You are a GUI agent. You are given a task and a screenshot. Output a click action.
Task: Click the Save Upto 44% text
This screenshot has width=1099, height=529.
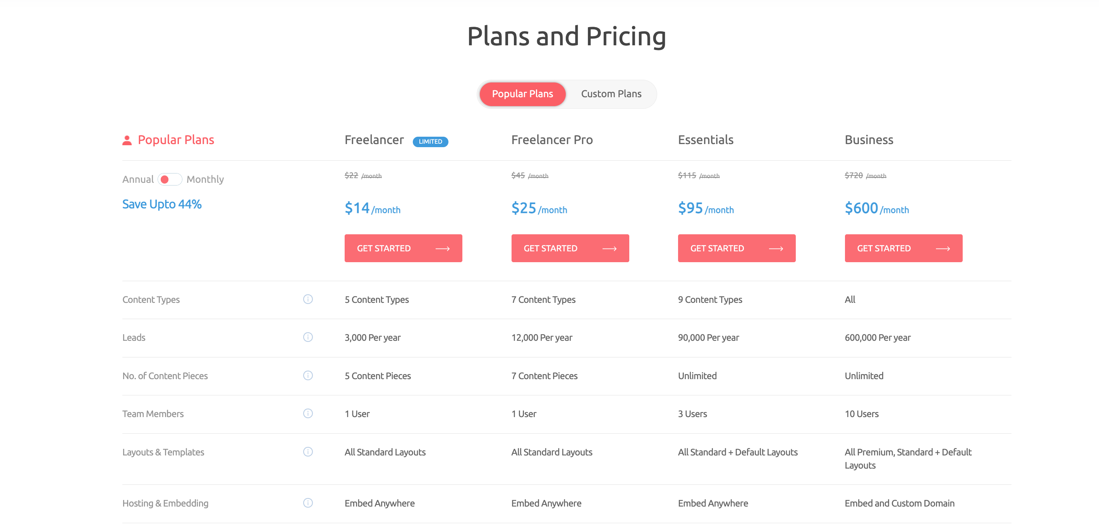click(162, 204)
